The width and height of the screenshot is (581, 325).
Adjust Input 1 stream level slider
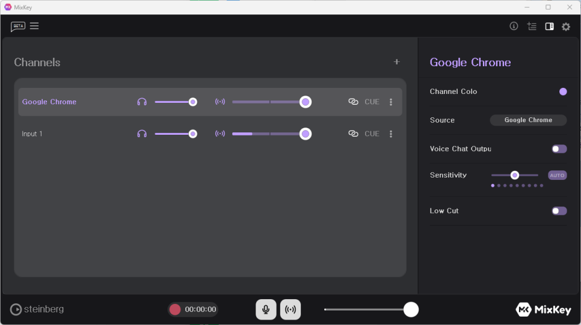272,134
